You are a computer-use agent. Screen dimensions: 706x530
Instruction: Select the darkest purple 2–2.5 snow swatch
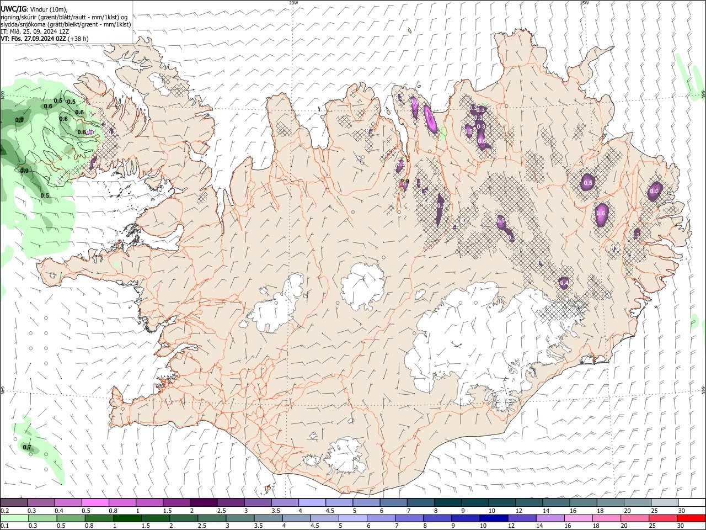[x=203, y=502]
